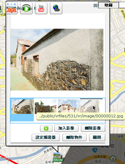Click the 關閉 button
The width and height of the screenshot is (125, 164).
click(97, 137)
